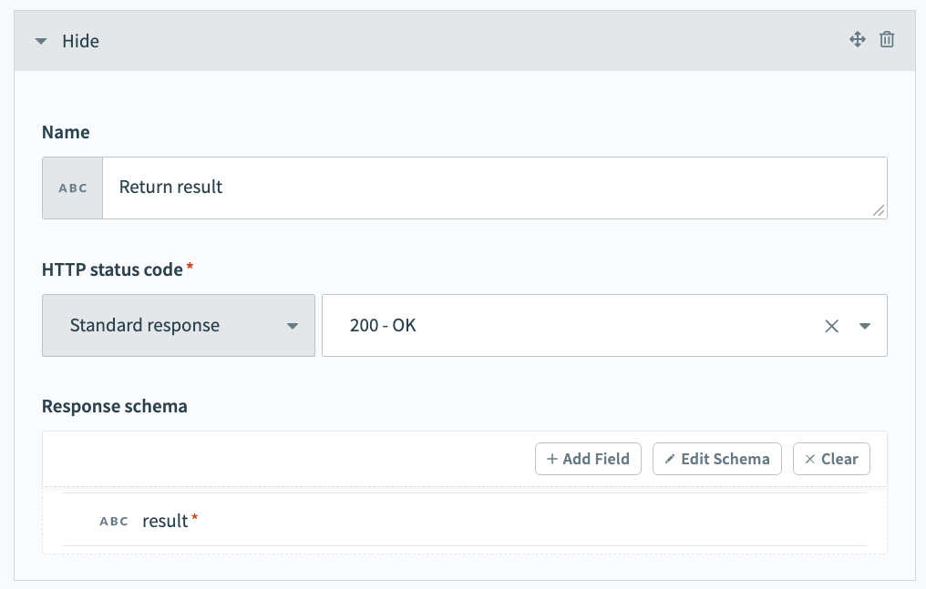Image resolution: width=926 pixels, height=589 pixels.
Task: Open the Edit Schema dialog
Action: click(717, 459)
